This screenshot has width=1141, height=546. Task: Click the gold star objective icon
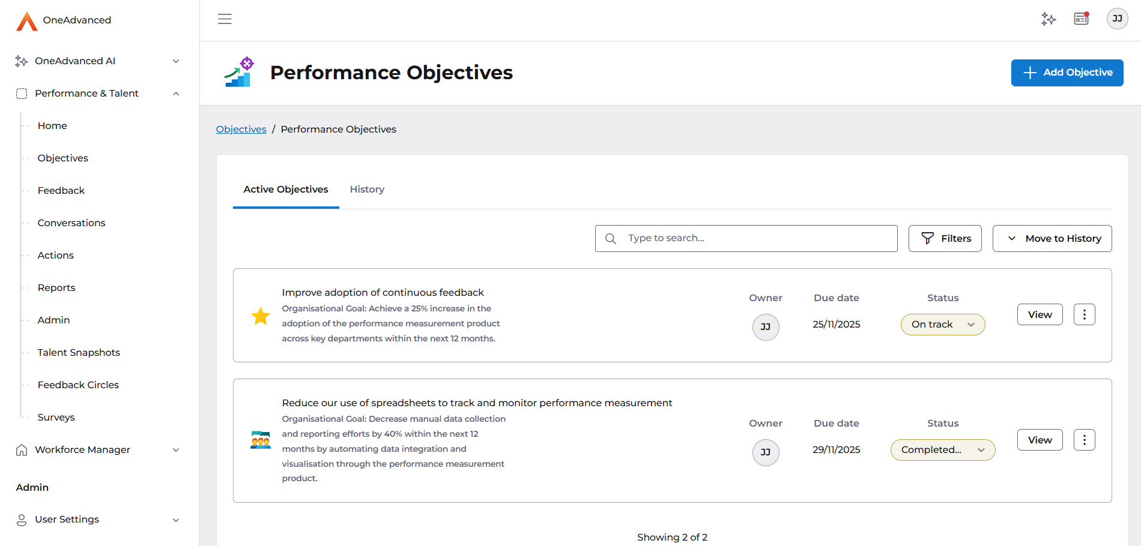pos(261,316)
